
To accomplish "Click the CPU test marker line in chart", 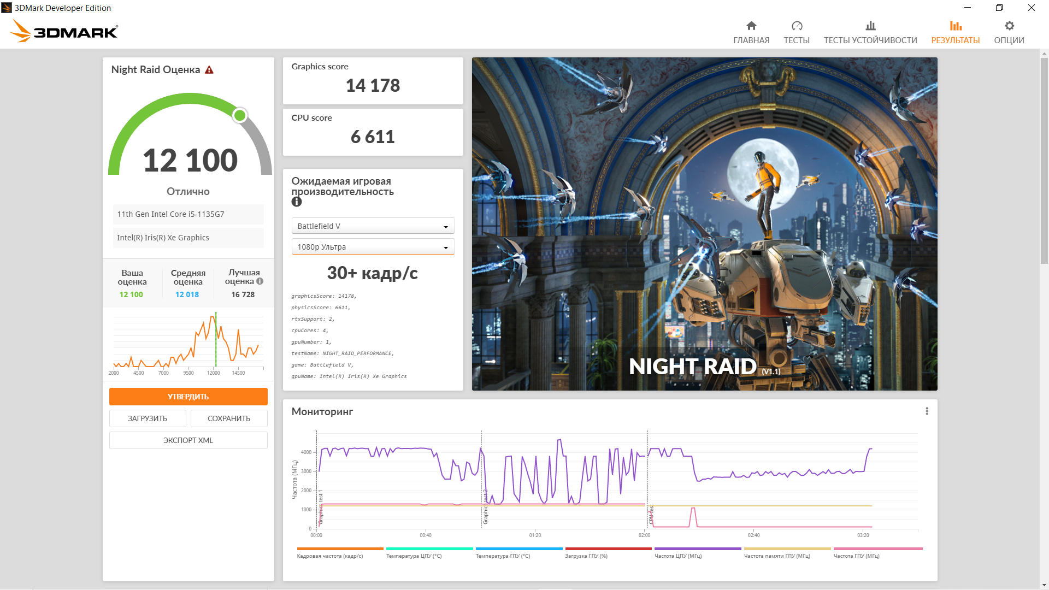I will (x=647, y=480).
